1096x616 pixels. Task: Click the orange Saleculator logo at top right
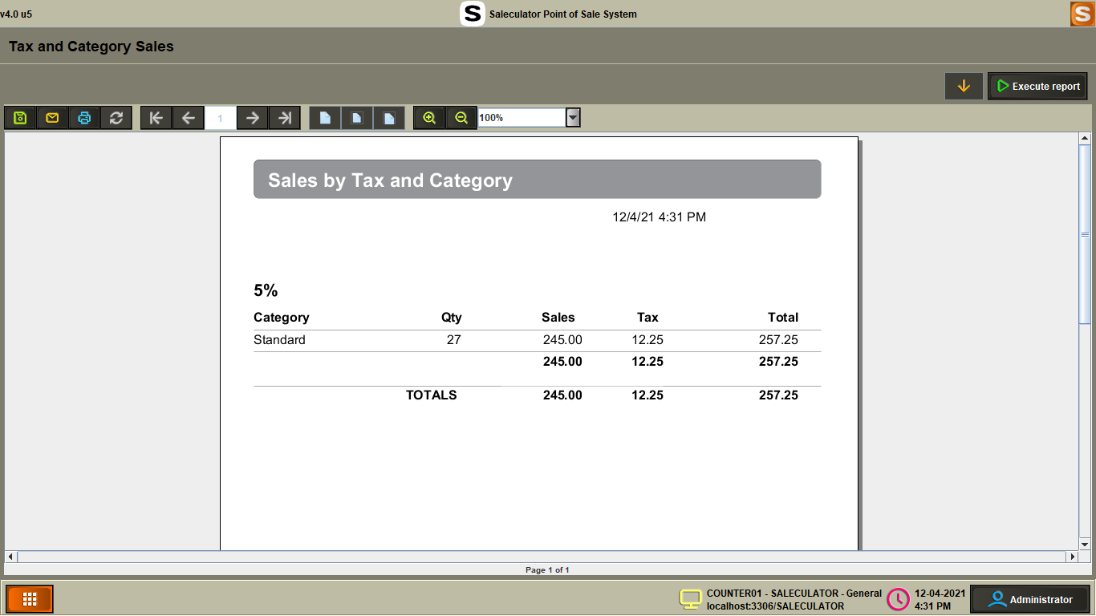coord(1082,14)
